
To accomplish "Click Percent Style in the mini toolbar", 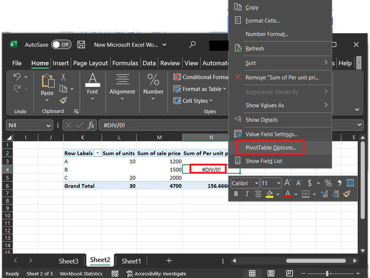I will 328,183.
